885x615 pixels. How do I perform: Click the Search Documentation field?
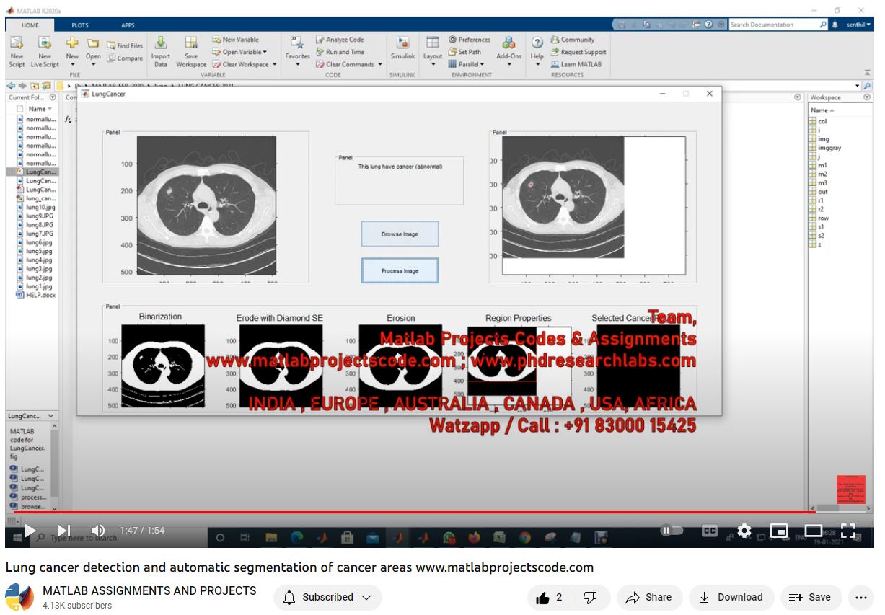tap(774, 25)
